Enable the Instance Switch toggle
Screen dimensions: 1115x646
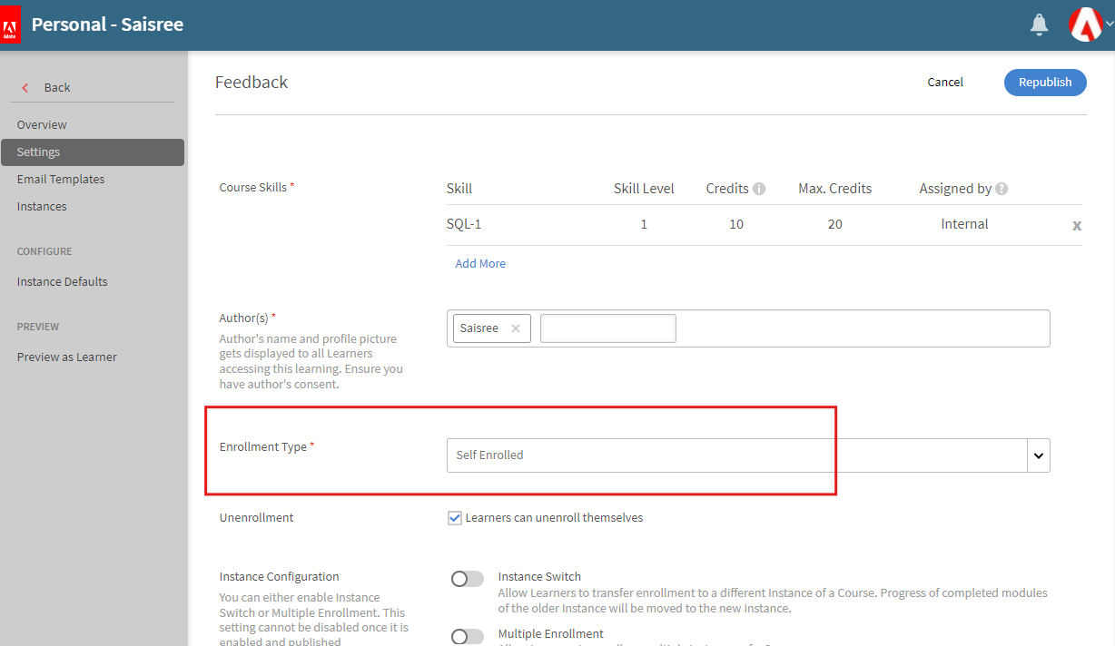click(x=467, y=579)
